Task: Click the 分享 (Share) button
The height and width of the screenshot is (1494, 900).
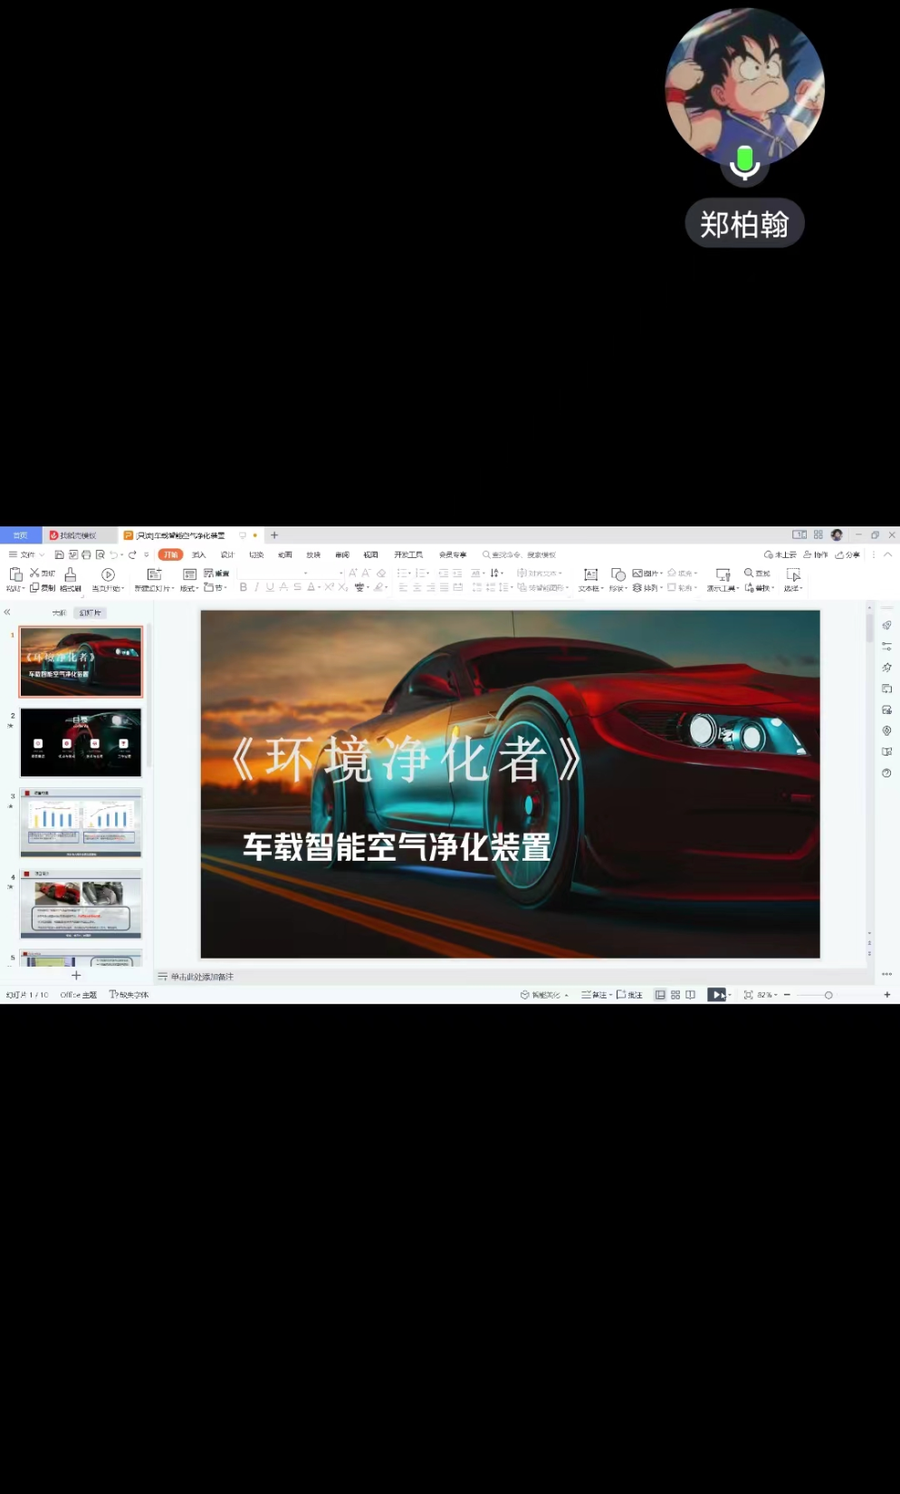Action: [x=847, y=554]
